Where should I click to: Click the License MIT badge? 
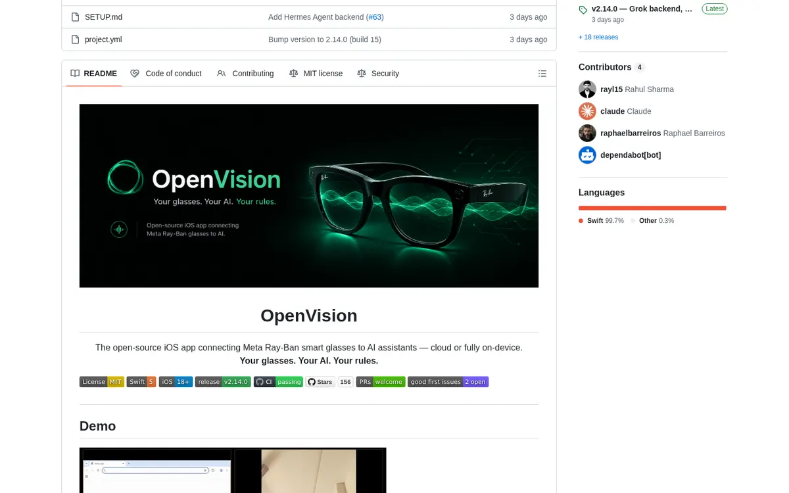(x=102, y=382)
